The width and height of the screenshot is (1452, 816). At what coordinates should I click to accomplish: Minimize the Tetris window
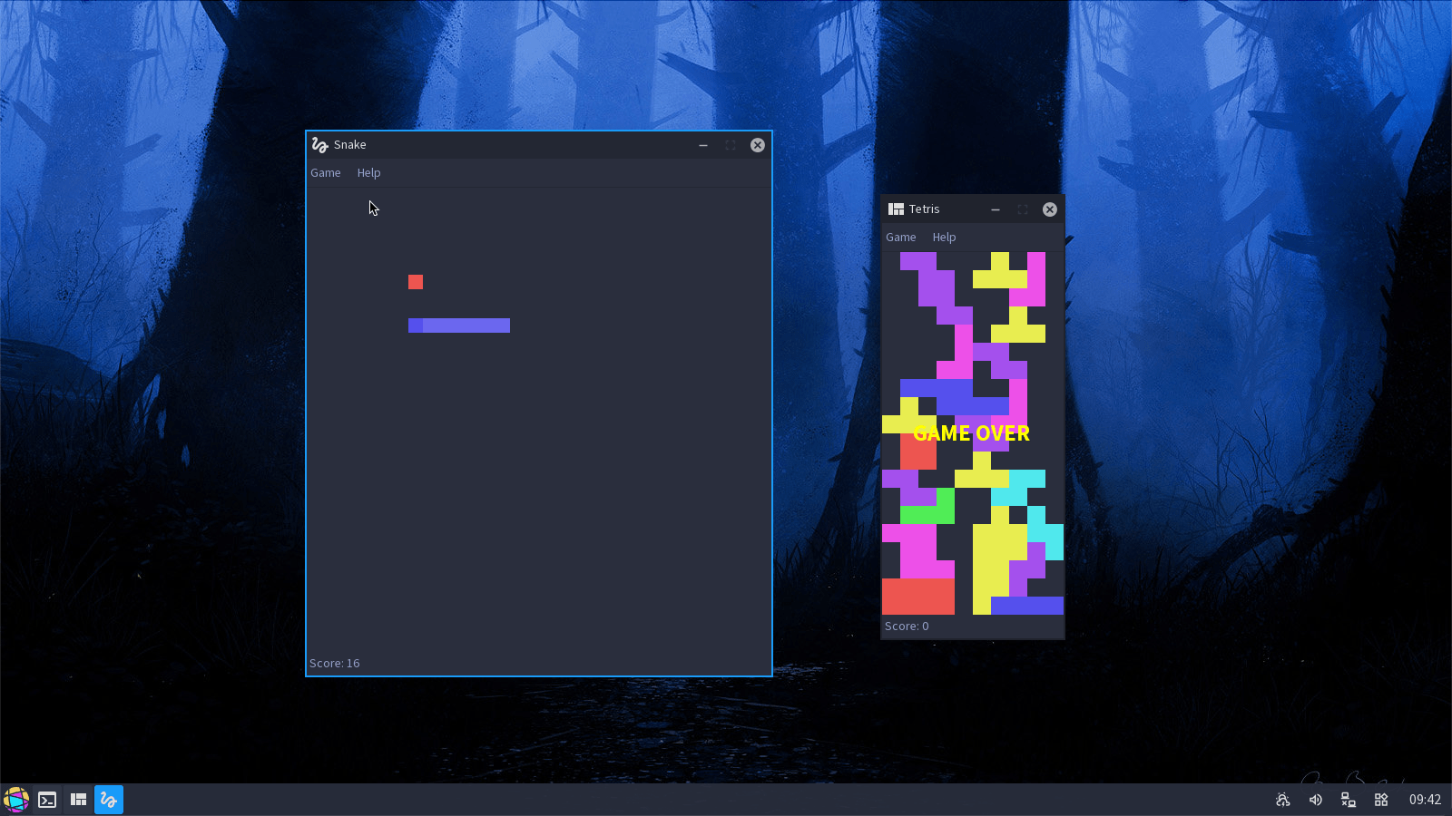[x=996, y=209]
